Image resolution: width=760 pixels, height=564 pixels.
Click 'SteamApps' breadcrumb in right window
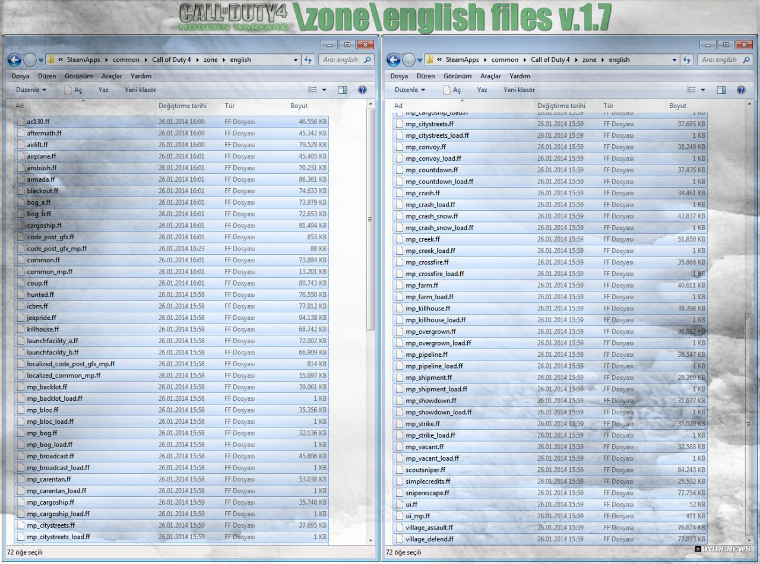click(462, 60)
